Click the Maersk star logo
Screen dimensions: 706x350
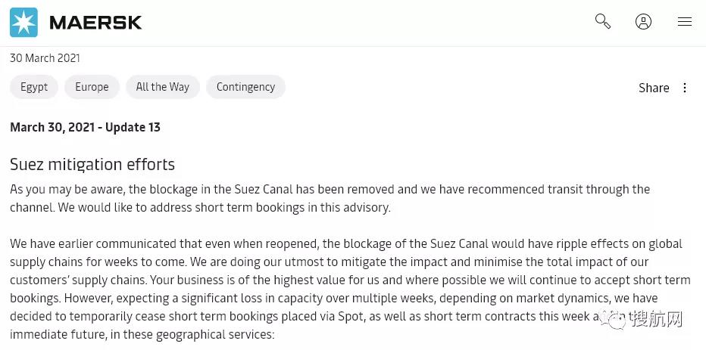[23, 23]
